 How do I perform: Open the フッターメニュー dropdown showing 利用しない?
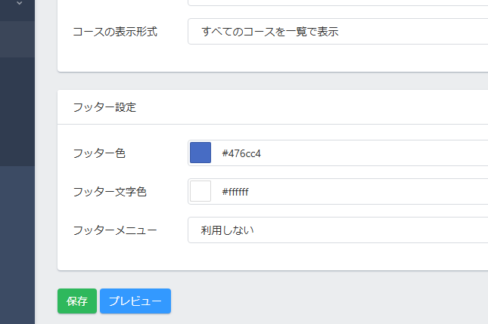point(337,230)
